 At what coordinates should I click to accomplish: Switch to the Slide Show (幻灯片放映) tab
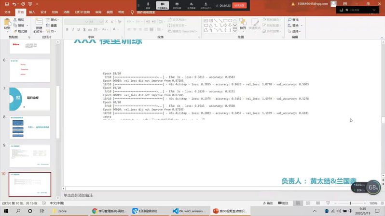click(82, 12)
